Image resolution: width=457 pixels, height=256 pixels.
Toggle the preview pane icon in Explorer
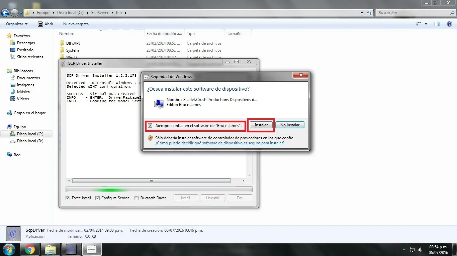click(x=437, y=24)
